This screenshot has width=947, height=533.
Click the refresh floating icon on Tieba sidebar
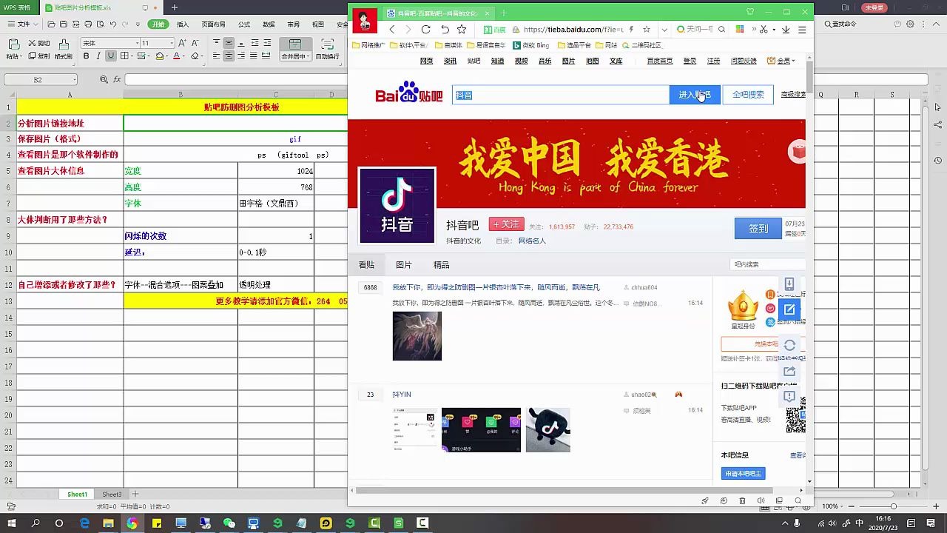[789, 346]
